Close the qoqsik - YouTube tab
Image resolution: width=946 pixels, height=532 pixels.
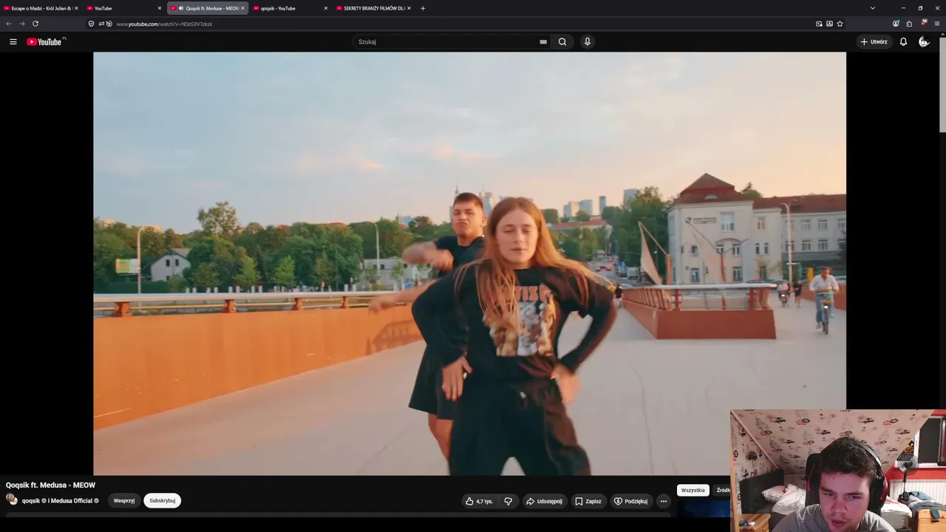click(326, 8)
